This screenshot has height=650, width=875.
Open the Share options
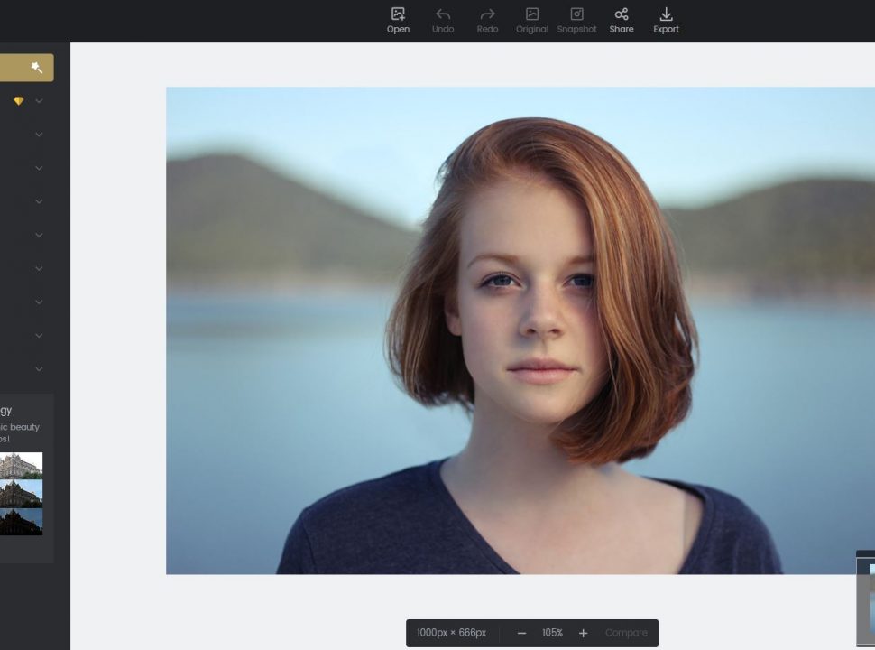point(622,20)
